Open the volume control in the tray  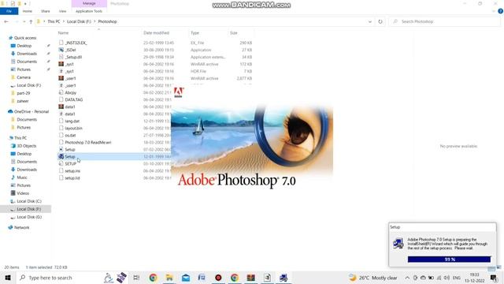(447, 278)
